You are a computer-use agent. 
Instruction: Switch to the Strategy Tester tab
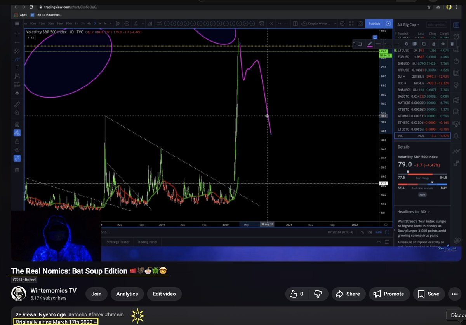(x=117, y=242)
